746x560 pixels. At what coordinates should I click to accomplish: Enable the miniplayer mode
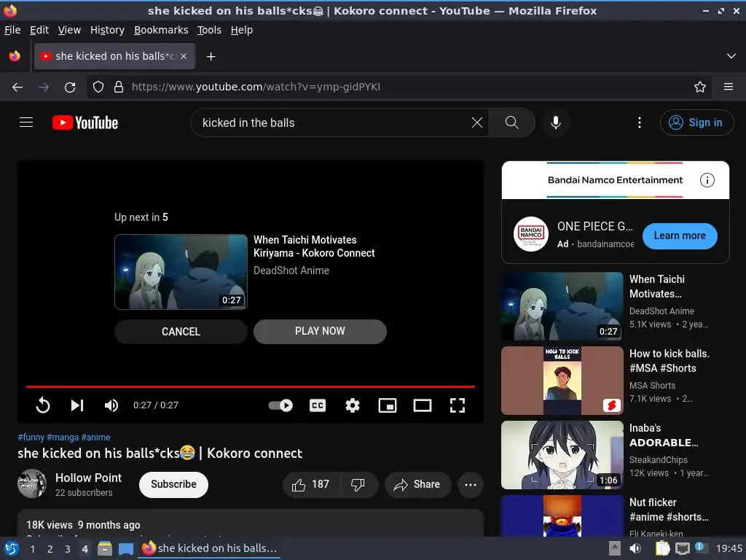[388, 405]
